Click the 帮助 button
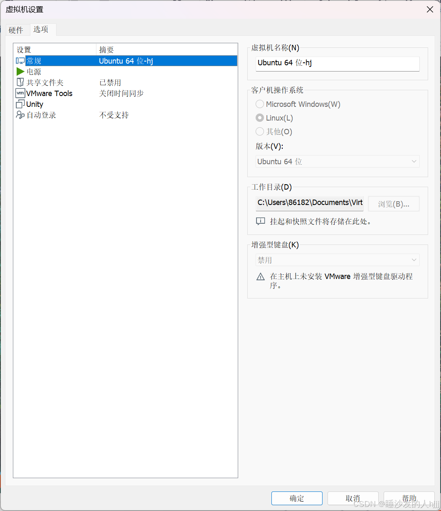This screenshot has width=441, height=511. [409, 498]
